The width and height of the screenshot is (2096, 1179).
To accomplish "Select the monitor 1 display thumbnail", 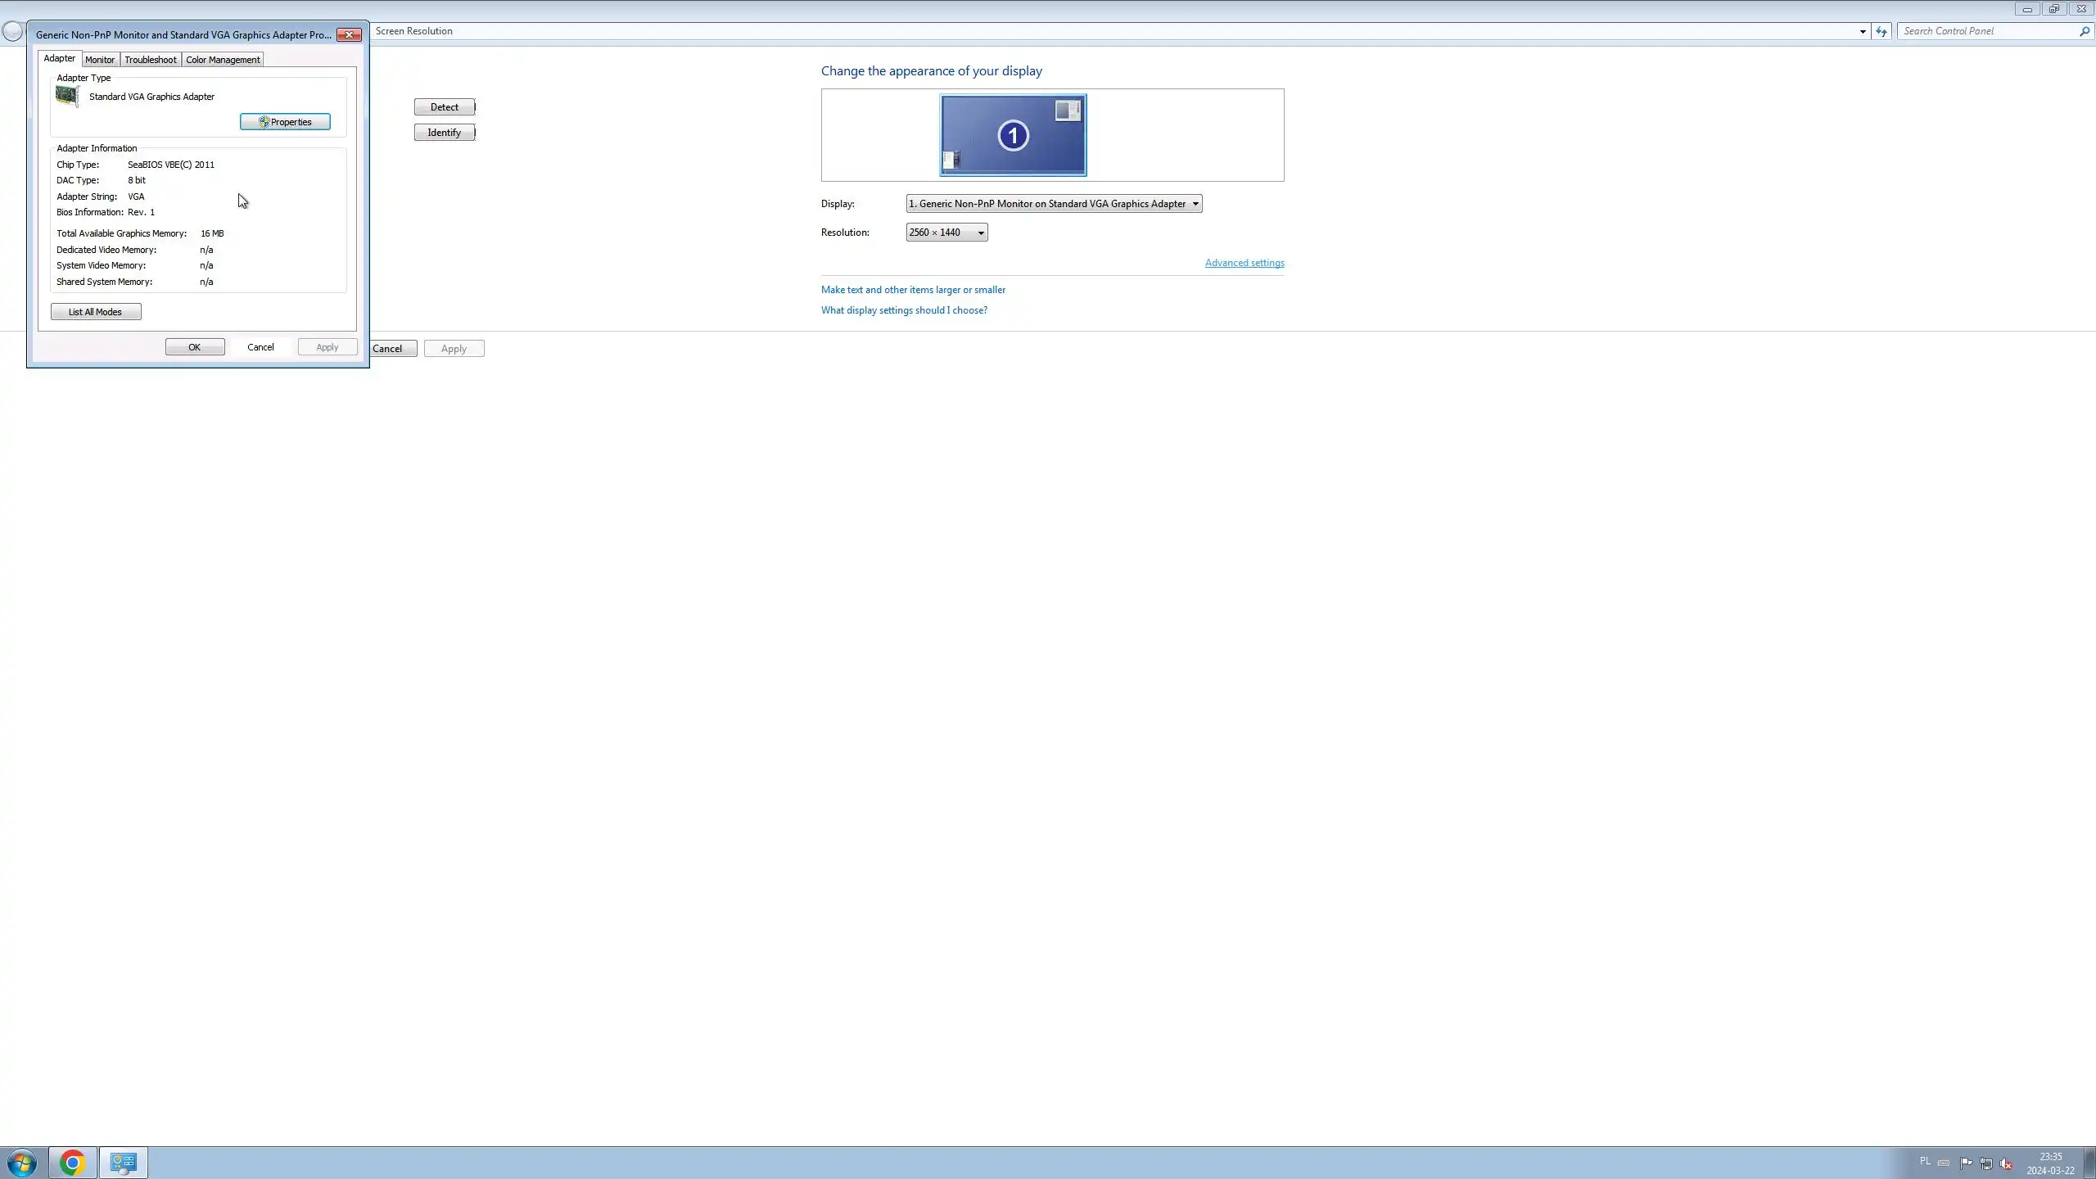I will coord(1013,135).
